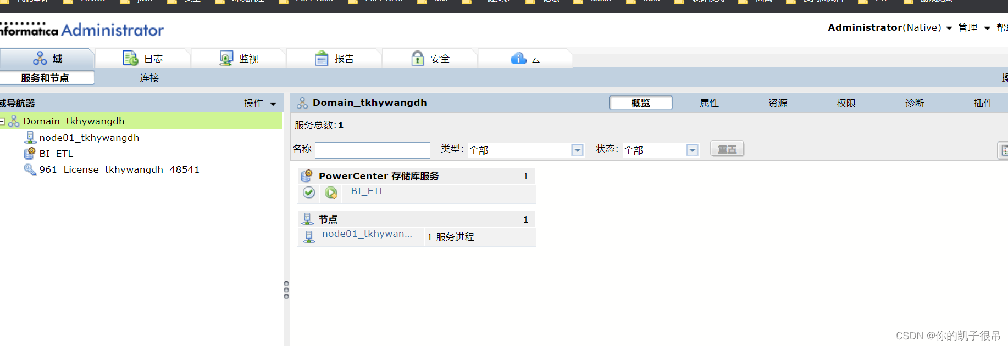This screenshot has width=1008, height=346.
Task: Select Domain_tkhywangdh in the navigator tree
Action: (x=74, y=121)
